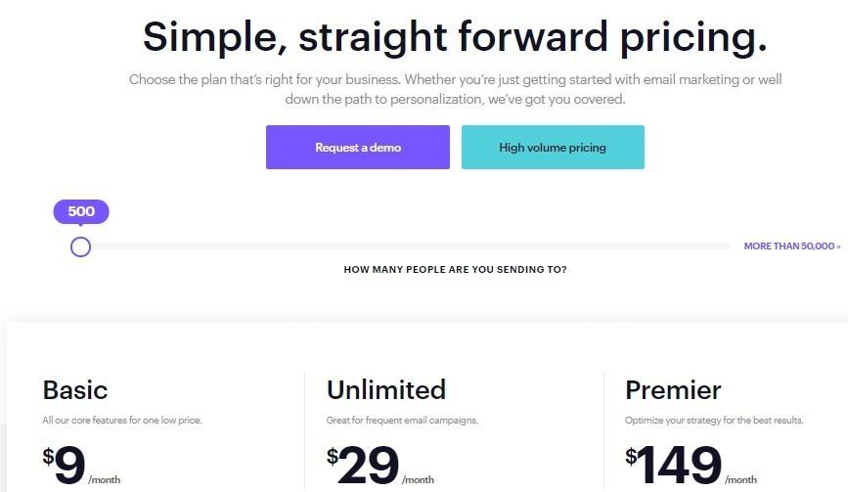Click 'How many people are you sending to?' label
This screenshot has width=848, height=492.
[x=455, y=269]
